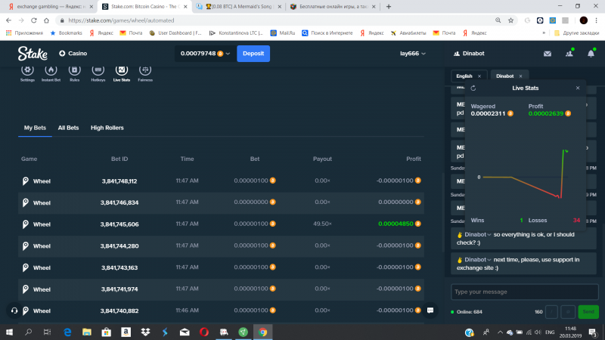Switch to A Mermaid's Song tab

tap(238, 7)
